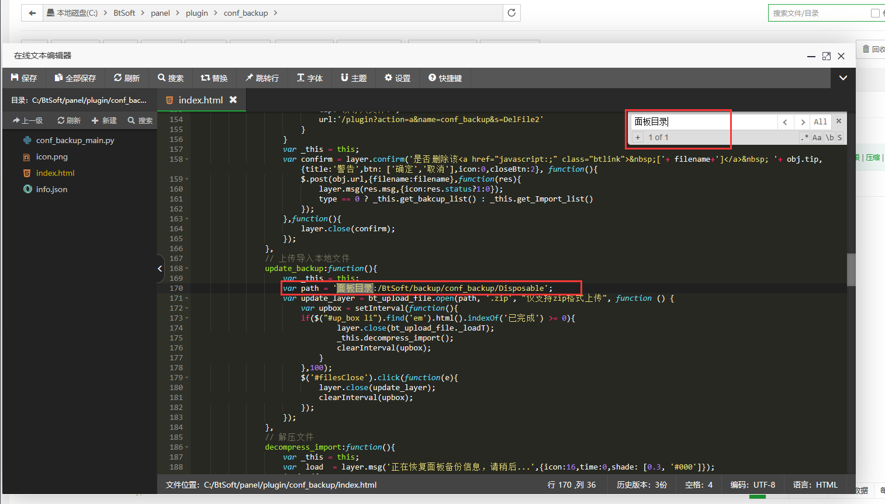The height and width of the screenshot is (504, 885).
Task: Fold decompress_import function at line 186
Action: coord(186,447)
